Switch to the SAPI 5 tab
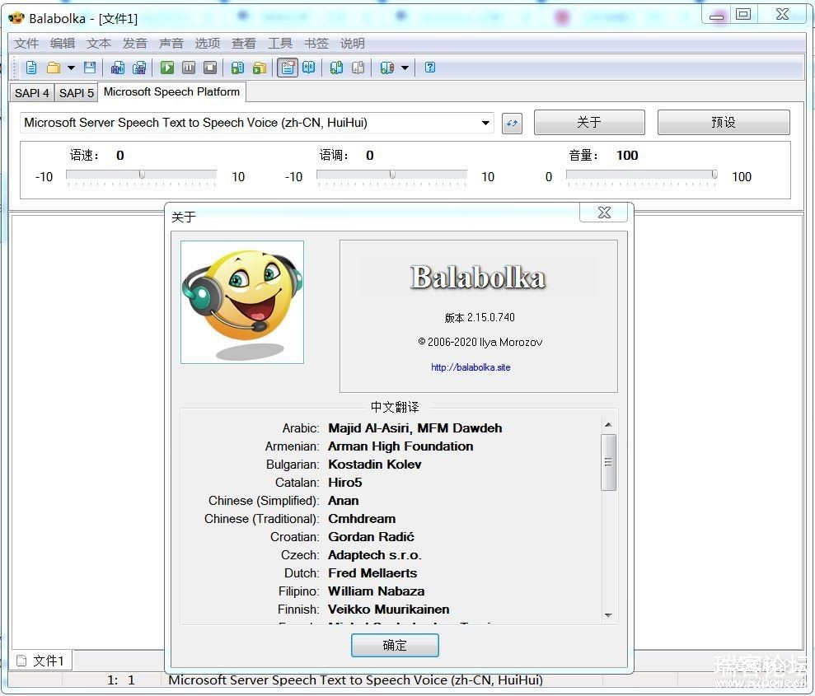 coord(77,93)
